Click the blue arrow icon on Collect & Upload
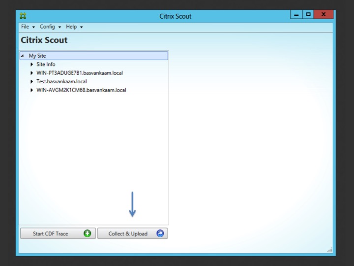Screen dimensions: 354x266 click(160, 233)
